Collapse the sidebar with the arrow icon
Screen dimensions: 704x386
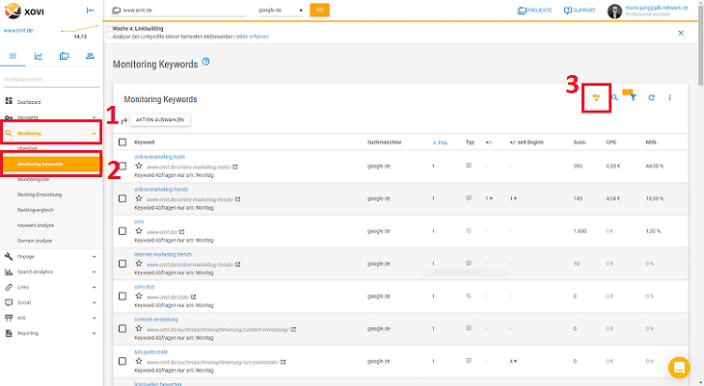90,10
